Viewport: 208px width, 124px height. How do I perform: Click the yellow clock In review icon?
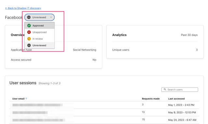coord(29,39)
